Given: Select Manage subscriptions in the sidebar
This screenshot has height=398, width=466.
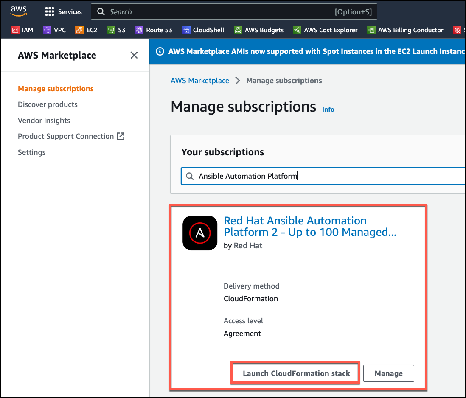Looking at the screenshot, I should (56, 89).
